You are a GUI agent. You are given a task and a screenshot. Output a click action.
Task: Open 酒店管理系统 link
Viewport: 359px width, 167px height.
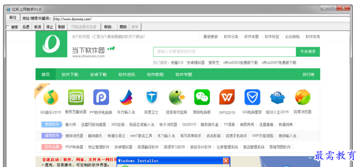(x=254, y=147)
